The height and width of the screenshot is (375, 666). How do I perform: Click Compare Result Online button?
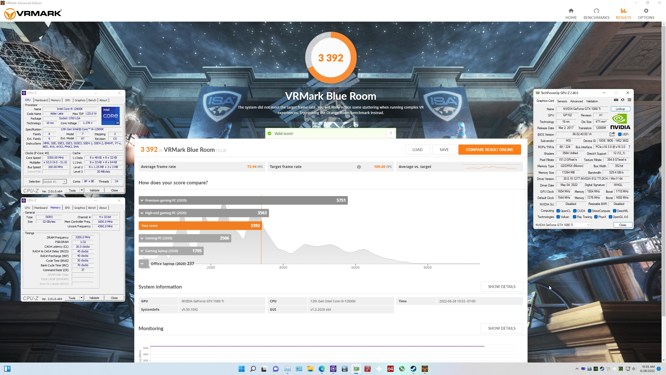(489, 149)
